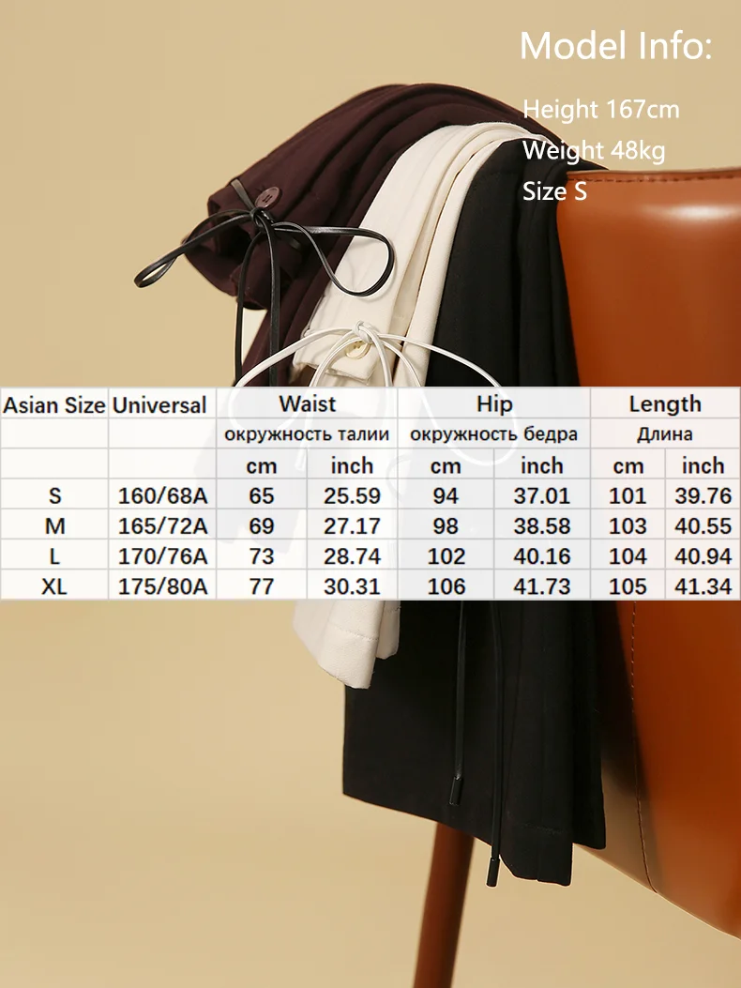Click the 'cm' subheader under Length
The image size is (741, 988).
click(x=628, y=466)
